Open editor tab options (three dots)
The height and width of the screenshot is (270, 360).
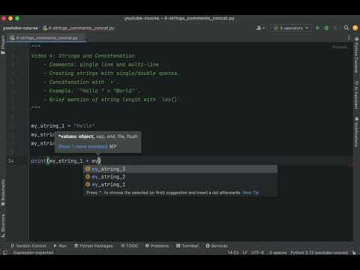349,38
